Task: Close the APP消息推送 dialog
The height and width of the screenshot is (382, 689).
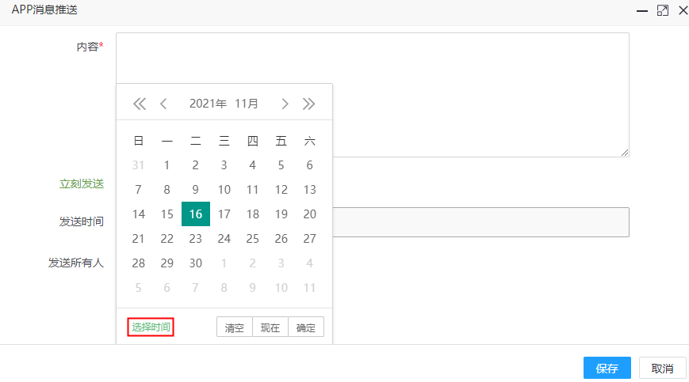Action: (x=682, y=11)
